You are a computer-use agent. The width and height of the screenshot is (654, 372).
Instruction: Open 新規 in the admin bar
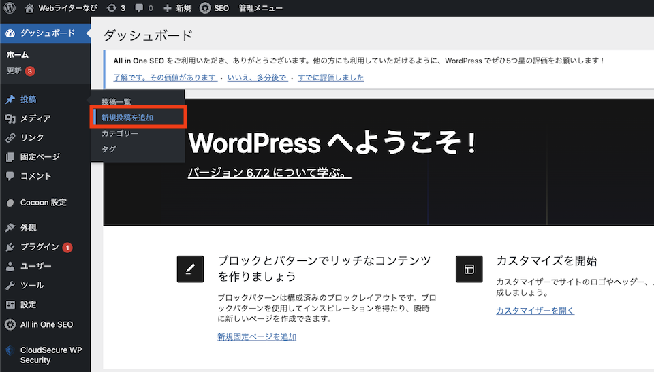click(x=183, y=8)
